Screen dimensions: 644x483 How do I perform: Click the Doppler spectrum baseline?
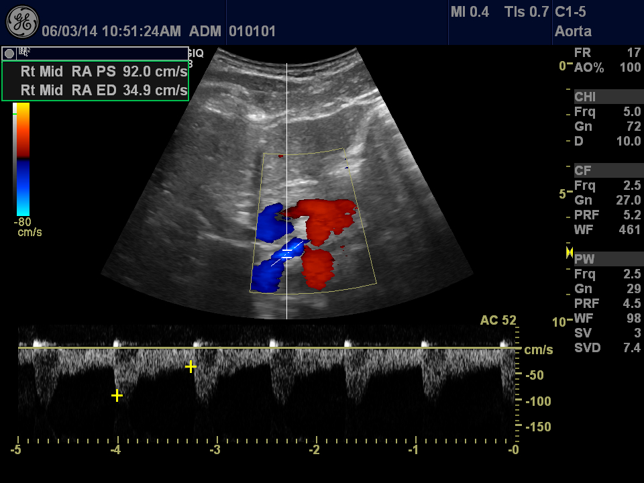(x=268, y=347)
